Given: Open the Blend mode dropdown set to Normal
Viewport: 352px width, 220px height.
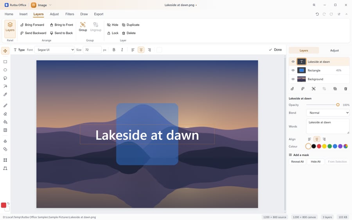Looking at the screenshot, I should tap(328, 113).
